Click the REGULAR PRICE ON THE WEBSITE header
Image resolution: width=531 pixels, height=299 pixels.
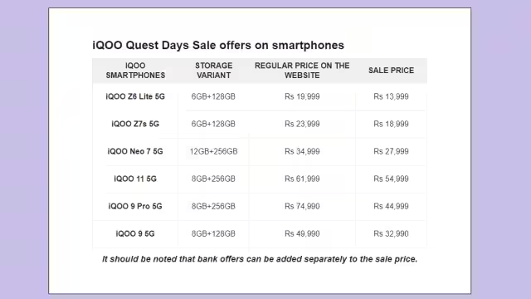click(x=302, y=71)
